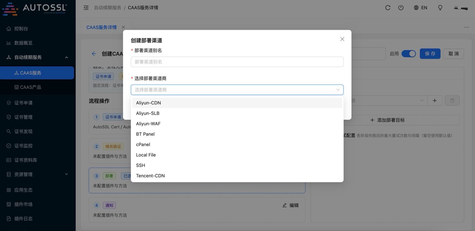This screenshot has height=231, width=475.
Task: Click the power logout icon
Action: [x=401, y=7]
